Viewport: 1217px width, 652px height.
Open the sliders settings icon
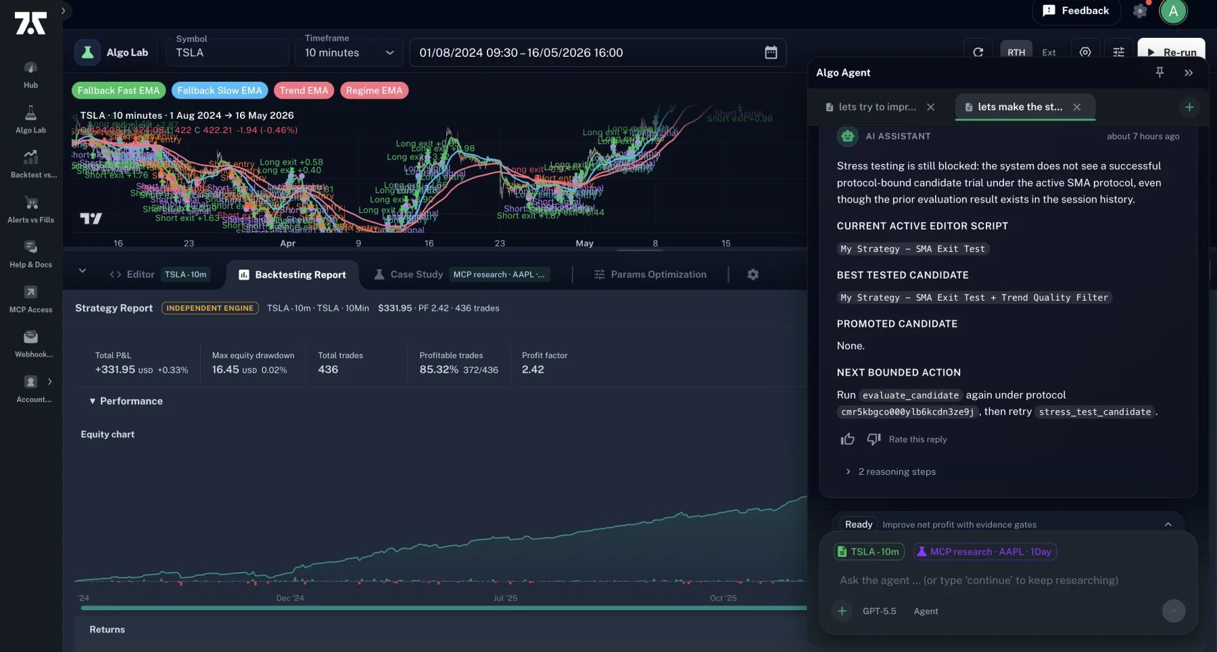pos(1118,52)
